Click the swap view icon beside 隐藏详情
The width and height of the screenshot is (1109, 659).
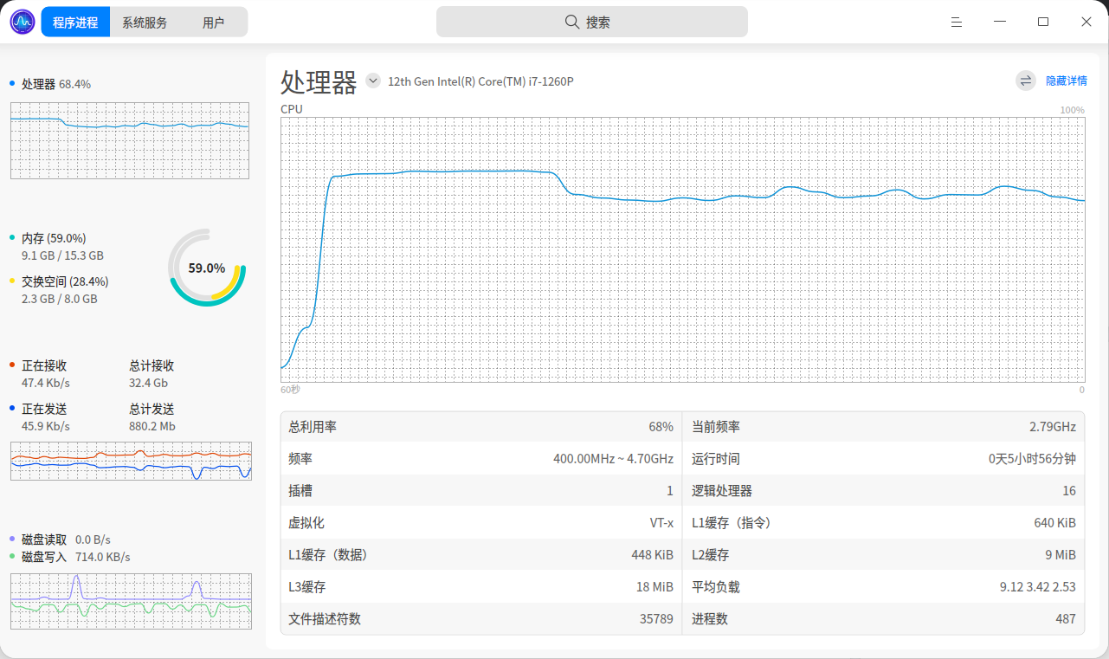1026,81
